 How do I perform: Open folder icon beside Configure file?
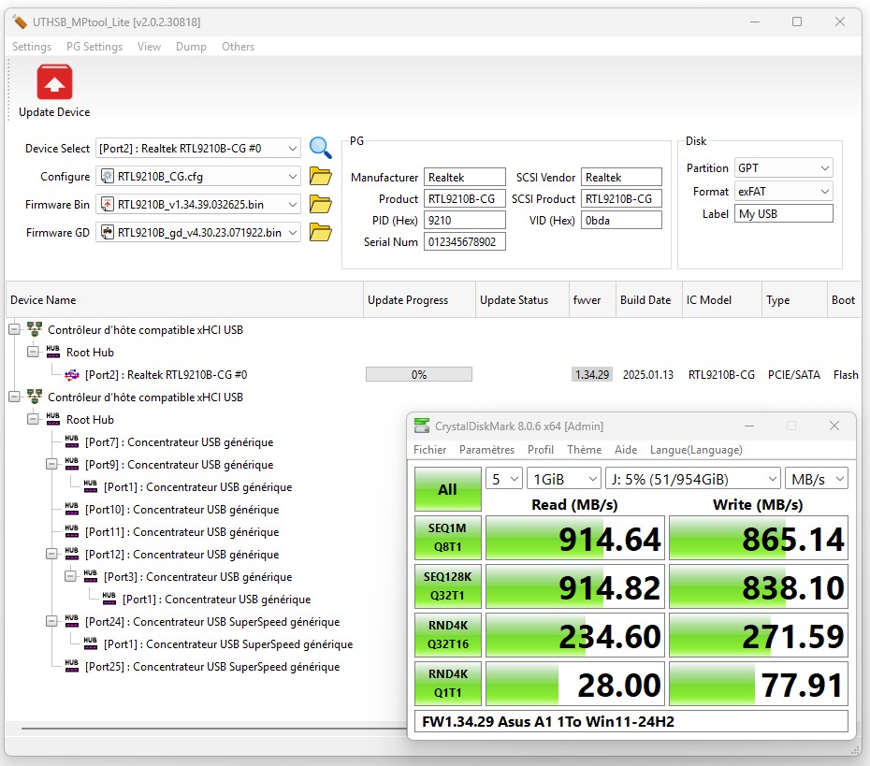pos(321,176)
